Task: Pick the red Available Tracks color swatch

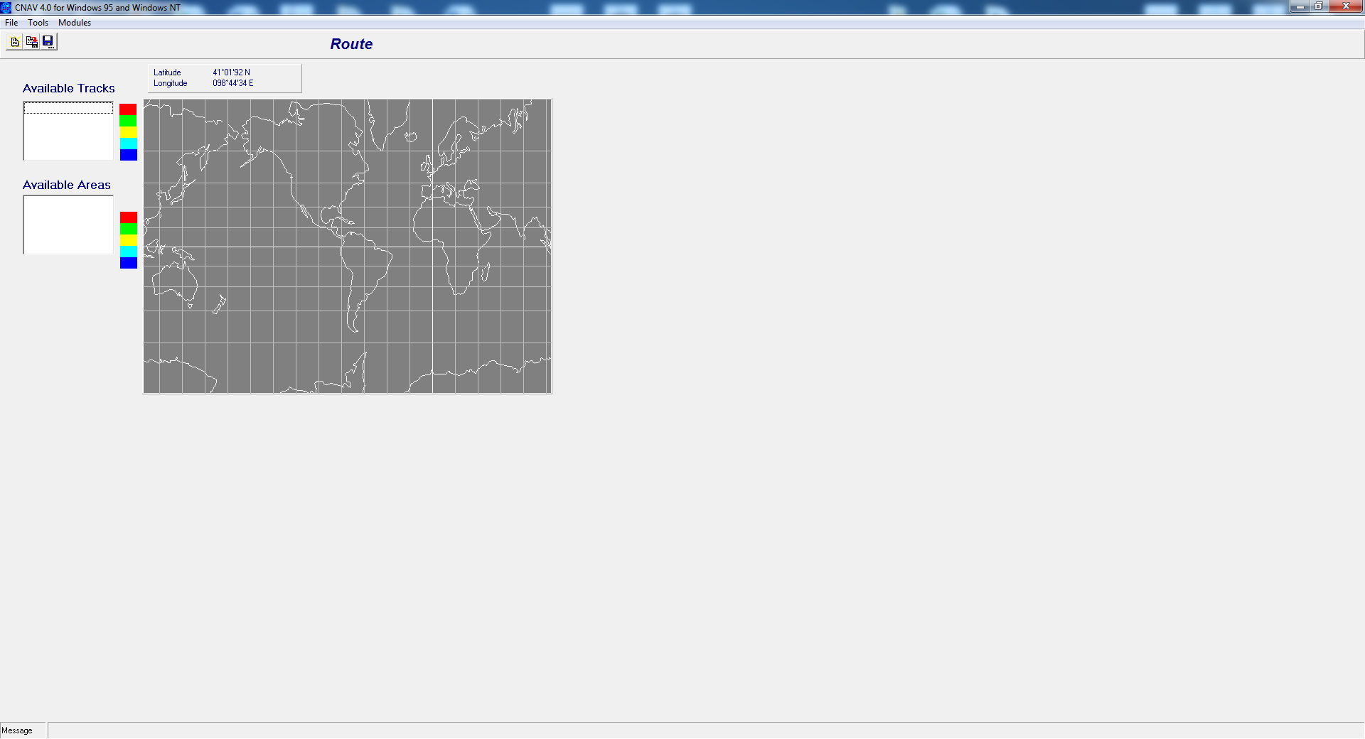Action: pos(128,109)
